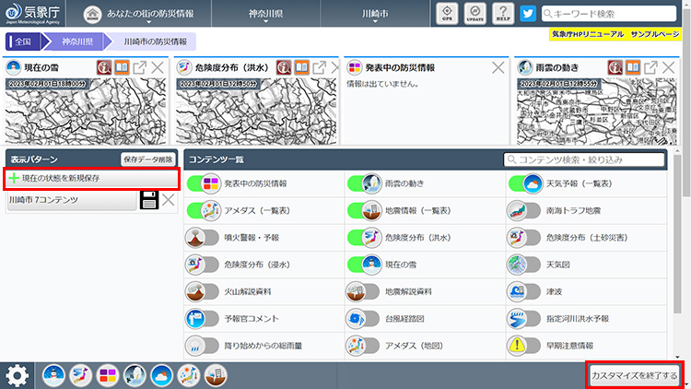Click 現在の状態を新規保存 button
Viewport: 691px width, 389px height.
pos(92,177)
